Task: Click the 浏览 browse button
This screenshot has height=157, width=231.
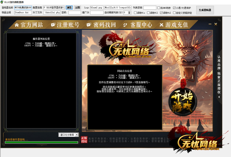Action: [69, 7]
